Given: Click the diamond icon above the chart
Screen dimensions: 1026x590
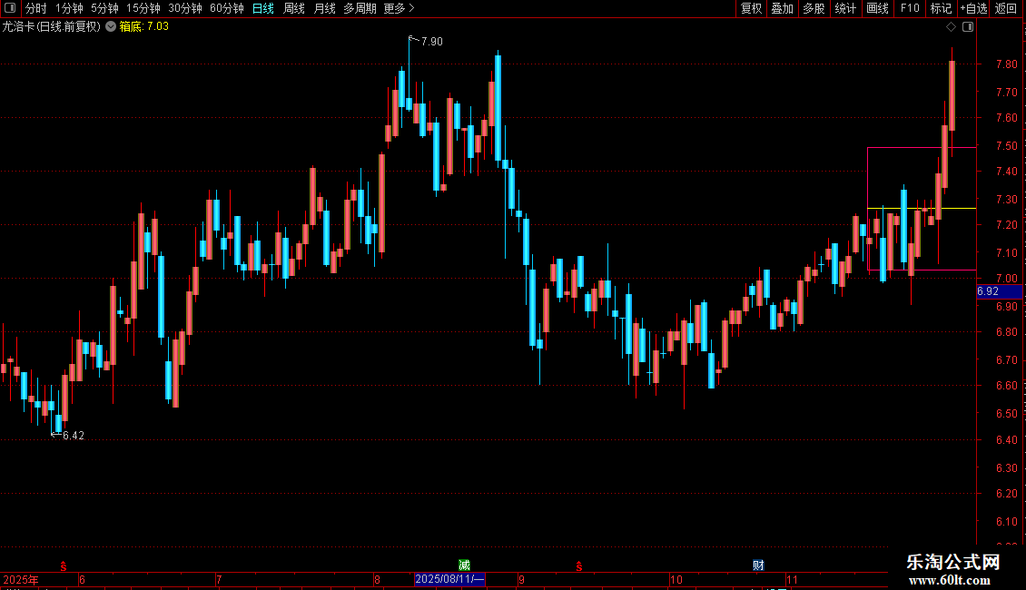Looking at the screenshot, I should [x=951, y=27].
